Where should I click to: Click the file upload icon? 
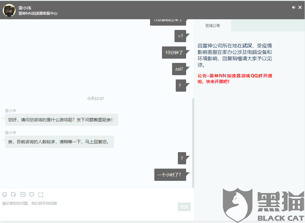pos(14,194)
